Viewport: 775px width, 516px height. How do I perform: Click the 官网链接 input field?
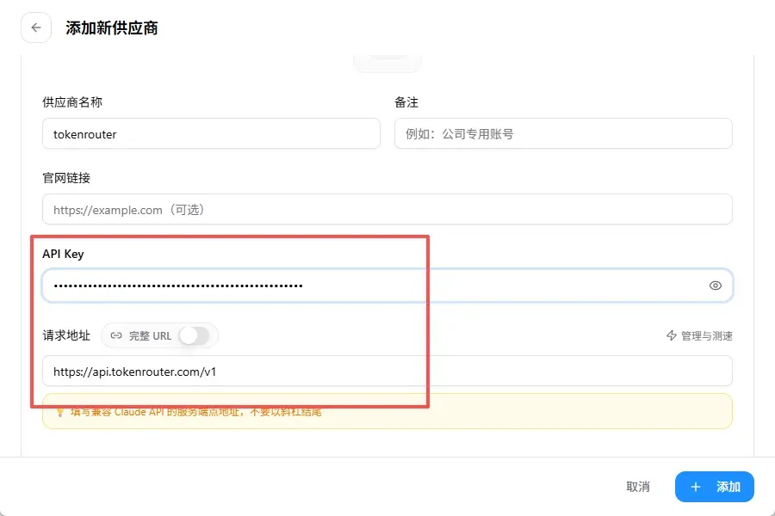(x=387, y=209)
